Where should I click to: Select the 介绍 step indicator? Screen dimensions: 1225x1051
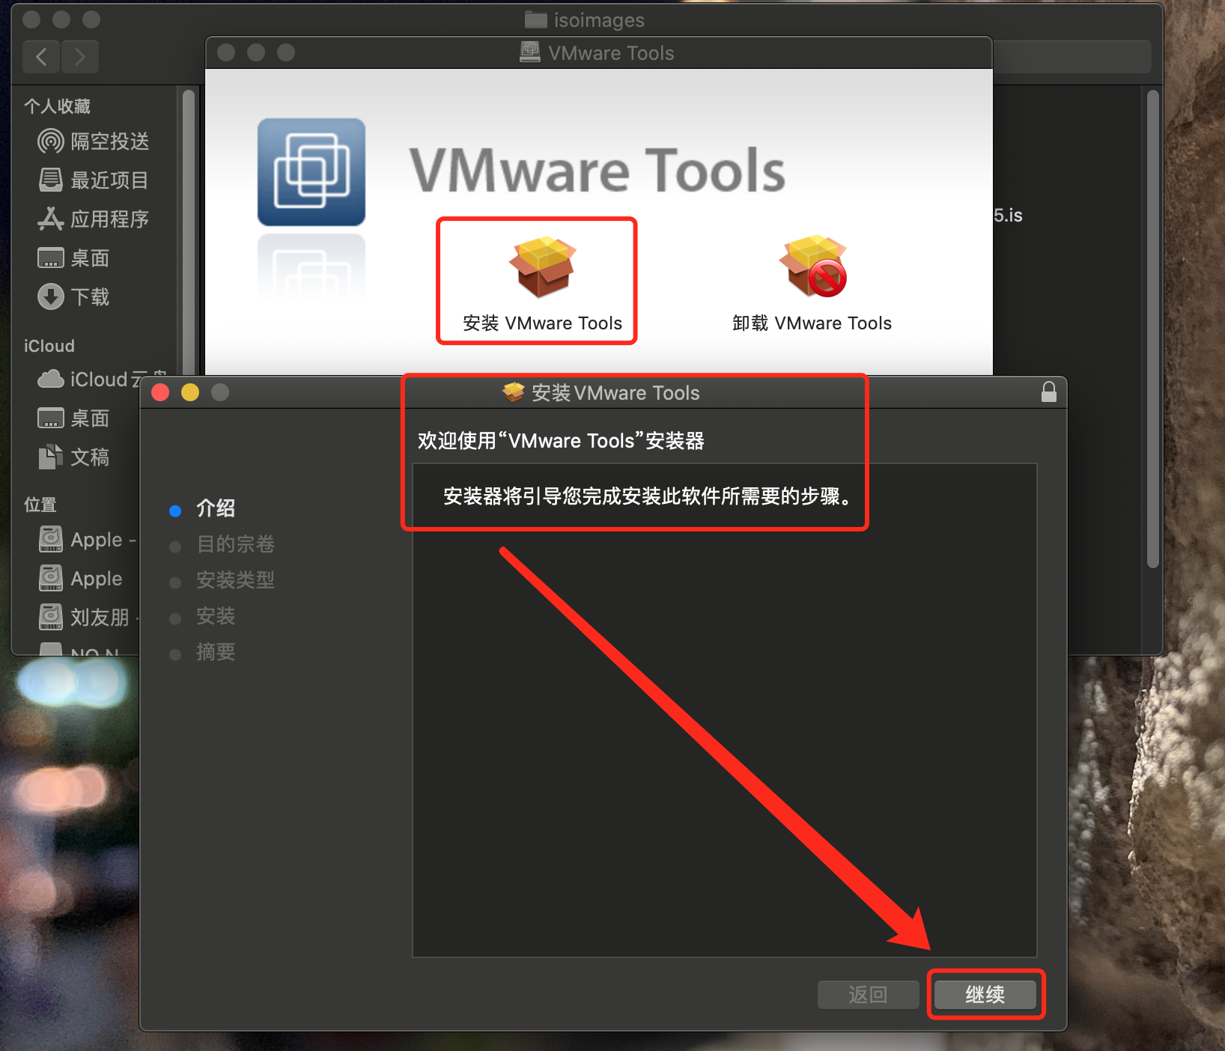pyautogui.click(x=216, y=508)
